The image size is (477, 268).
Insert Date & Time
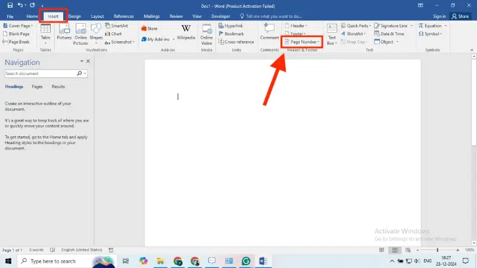coord(389,34)
